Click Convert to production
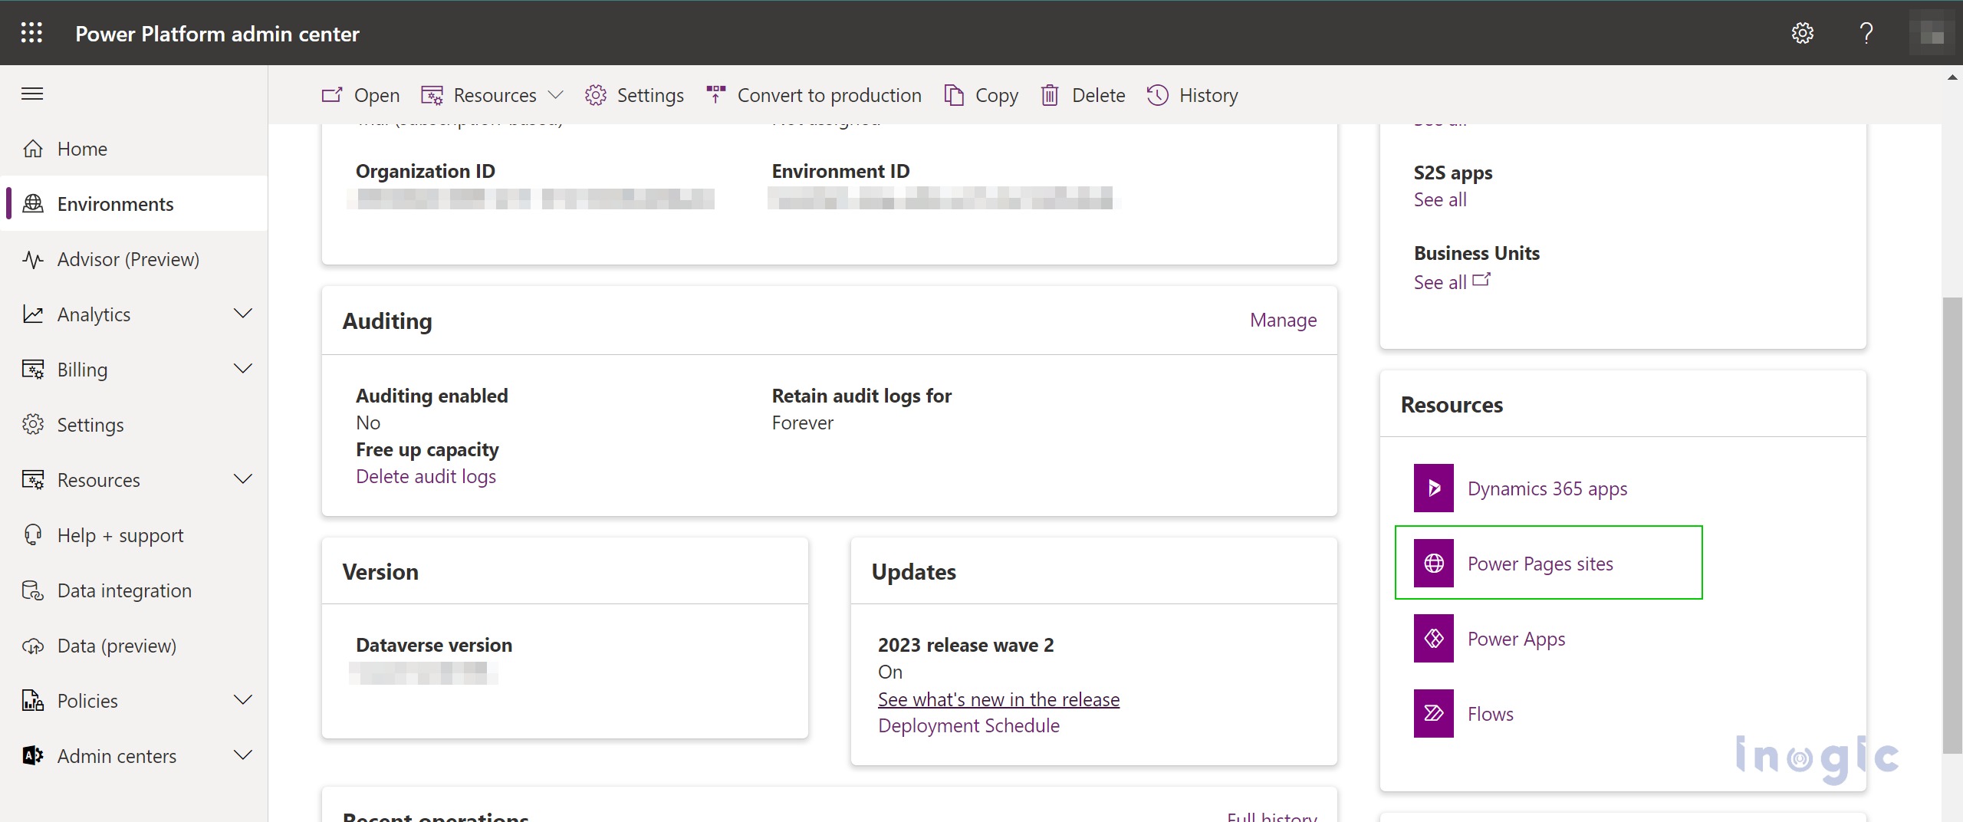 (x=814, y=95)
